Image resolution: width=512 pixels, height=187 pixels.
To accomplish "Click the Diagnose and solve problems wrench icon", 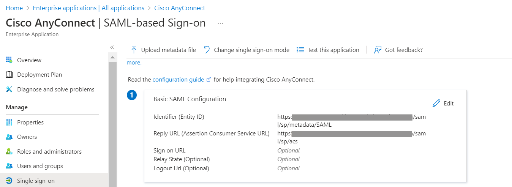I will tap(9, 90).
